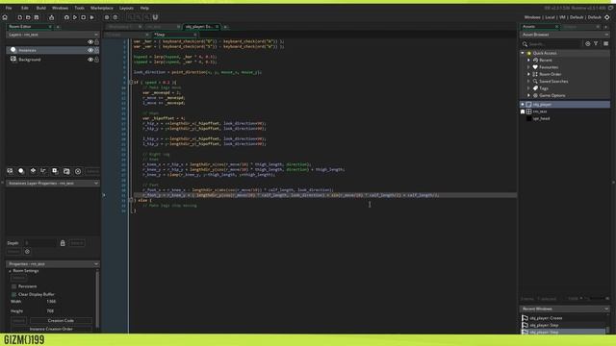This screenshot has width=616, height=346.
Task: Collapse the Recent Windows panel
Action: [606, 309]
